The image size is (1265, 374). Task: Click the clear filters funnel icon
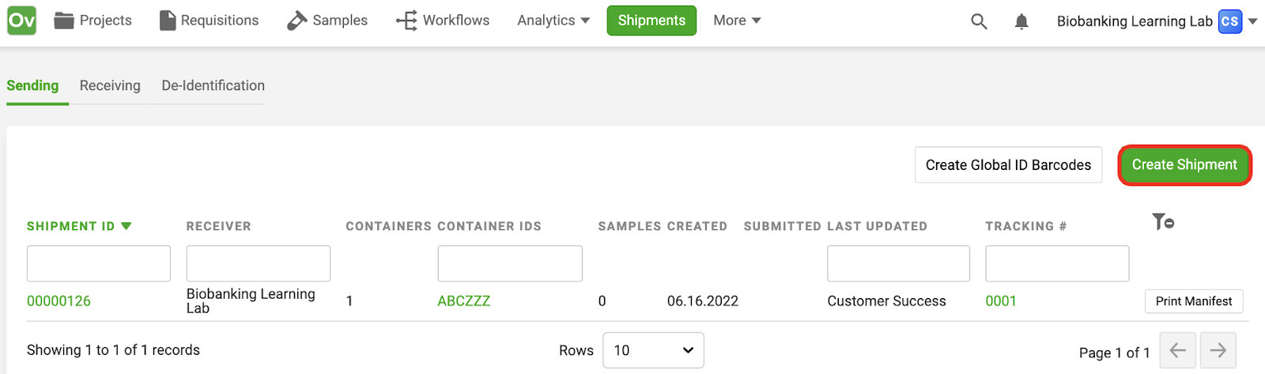click(x=1162, y=221)
